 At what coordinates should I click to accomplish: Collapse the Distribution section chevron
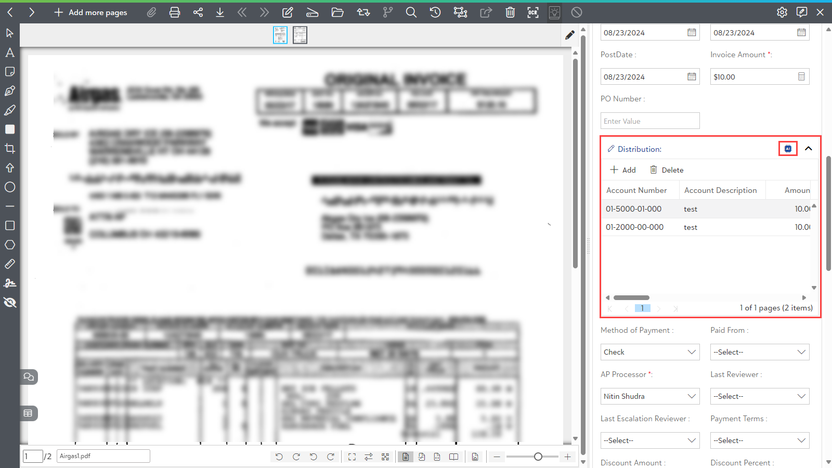(x=809, y=149)
